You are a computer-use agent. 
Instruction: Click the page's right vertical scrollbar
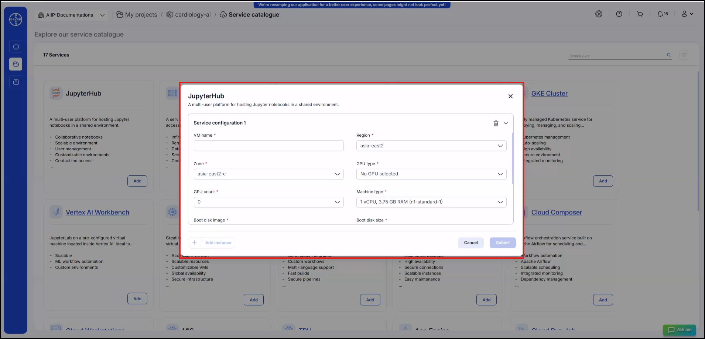[x=698, y=141]
